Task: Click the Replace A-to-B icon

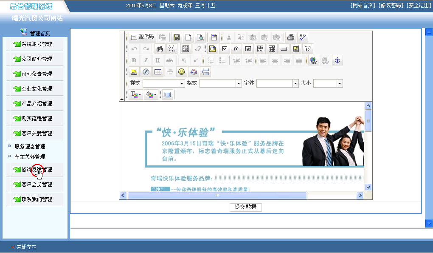Action: pos(172,49)
